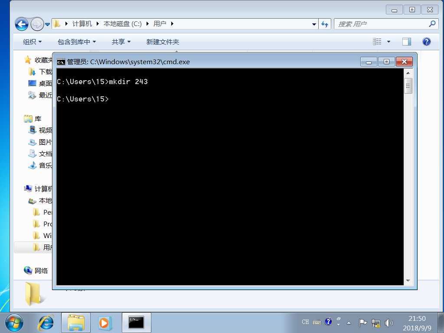Open the Windows Start menu
The image size is (444, 333).
click(14, 323)
